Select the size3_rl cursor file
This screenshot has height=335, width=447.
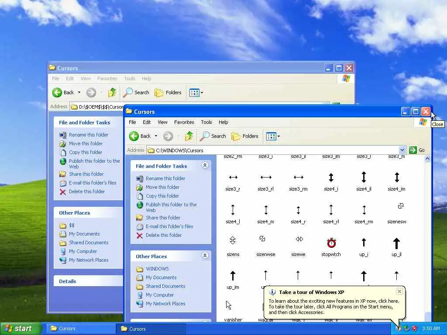[266, 182]
